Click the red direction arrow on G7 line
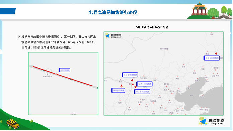The image size is (233, 131). 56,74
